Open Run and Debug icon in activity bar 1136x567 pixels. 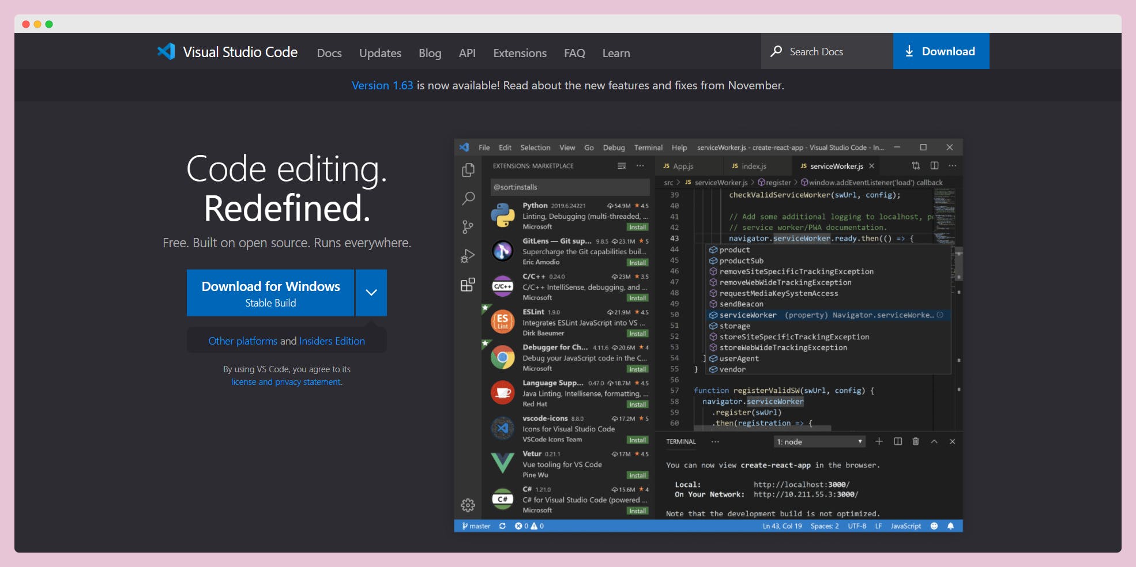(468, 256)
